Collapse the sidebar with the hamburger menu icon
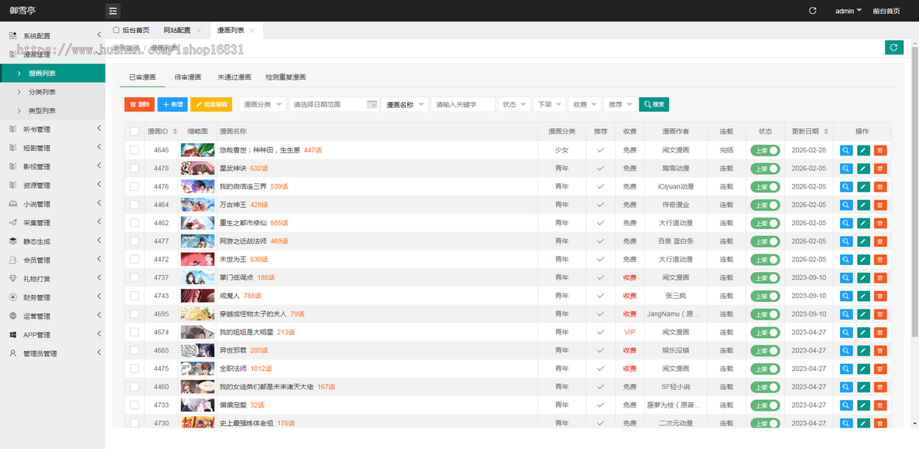This screenshot has height=449, width=919. click(x=113, y=11)
